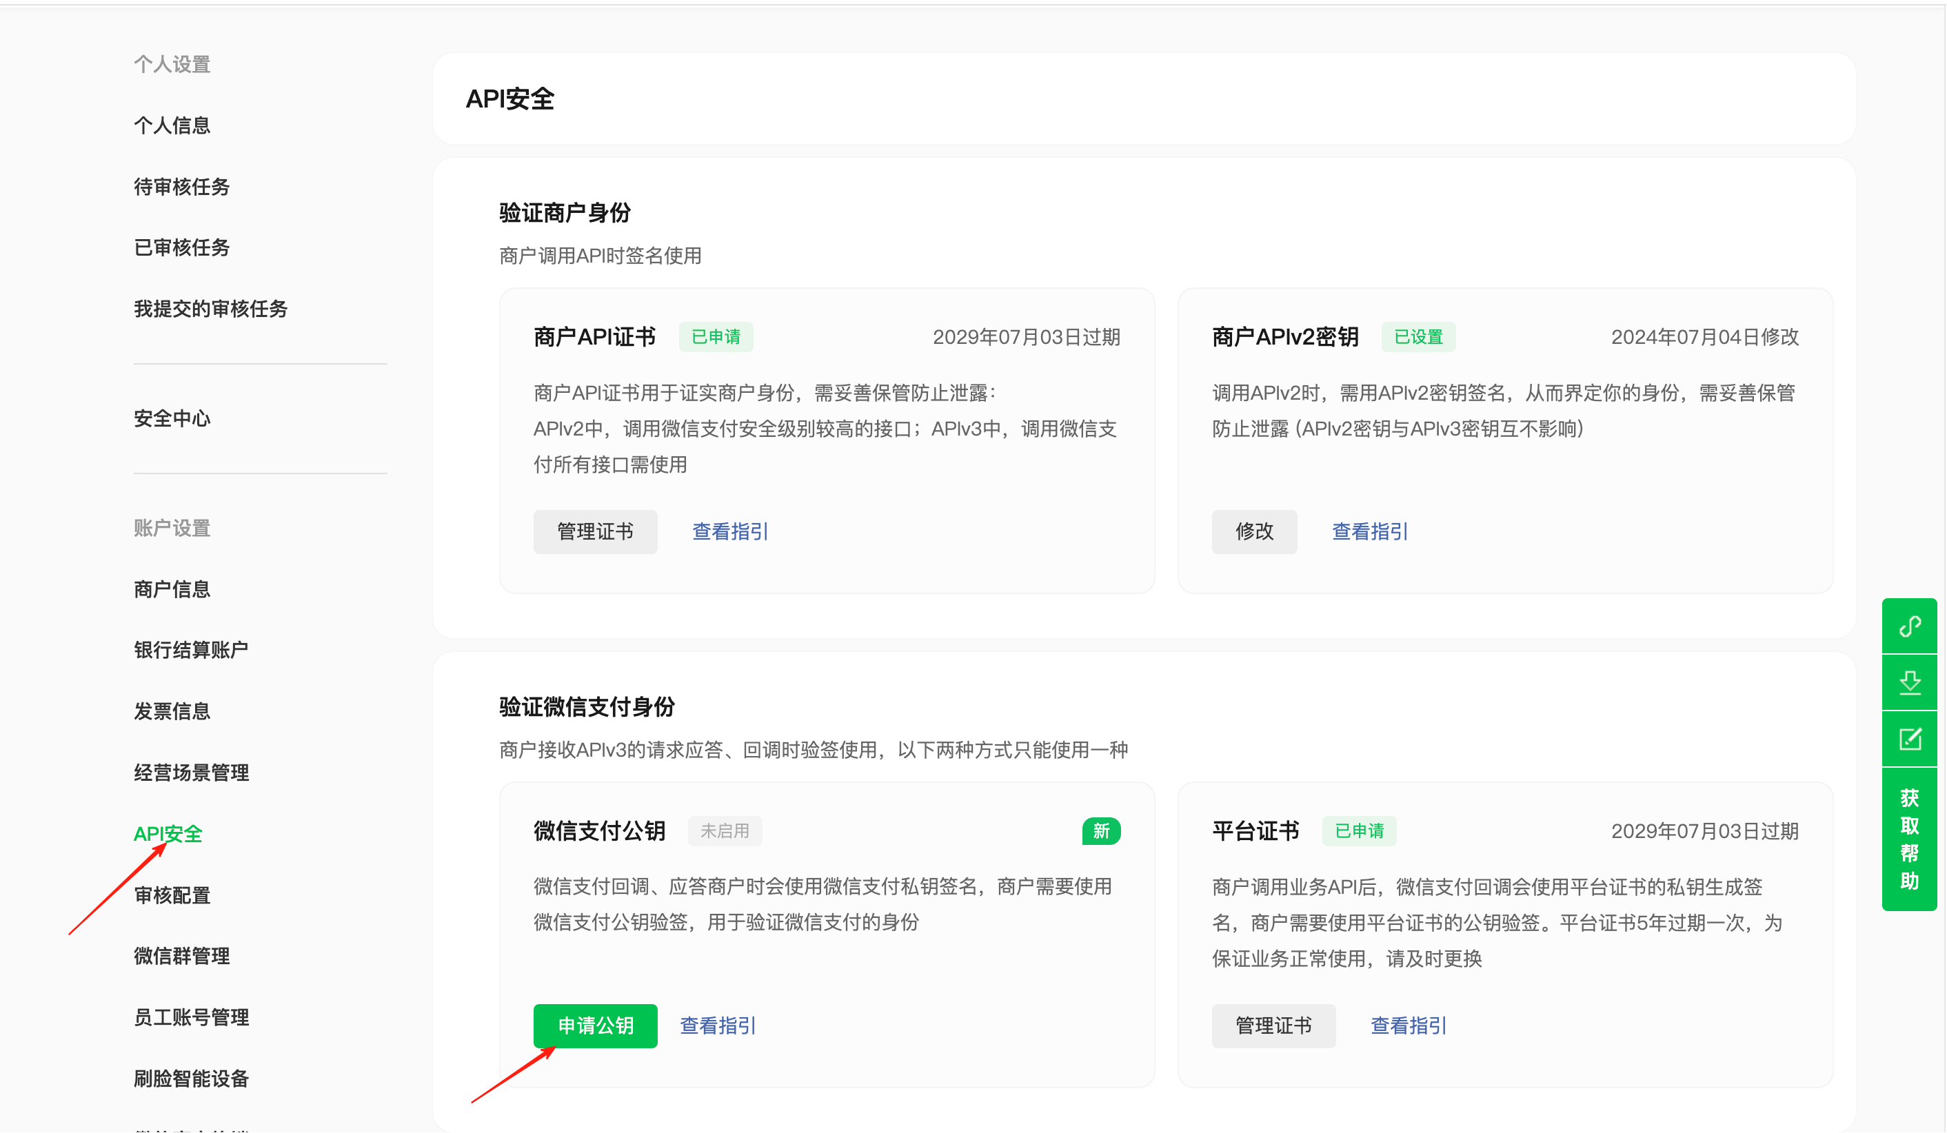Open 查看指引 link for 商户API证书
The height and width of the screenshot is (1133, 1947).
click(x=730, y=531)
